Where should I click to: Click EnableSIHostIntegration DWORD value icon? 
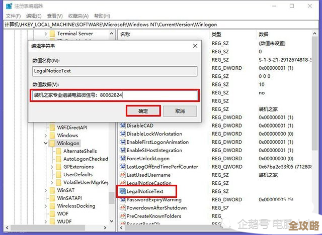(x=123, y=150)
